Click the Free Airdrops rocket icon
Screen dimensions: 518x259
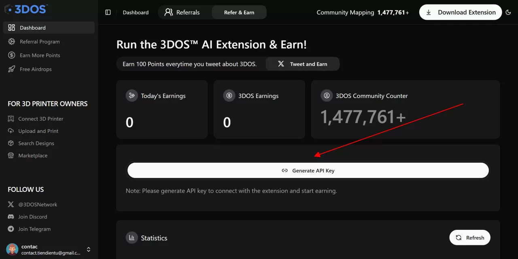pyautogui.click(x=12, y=69)
